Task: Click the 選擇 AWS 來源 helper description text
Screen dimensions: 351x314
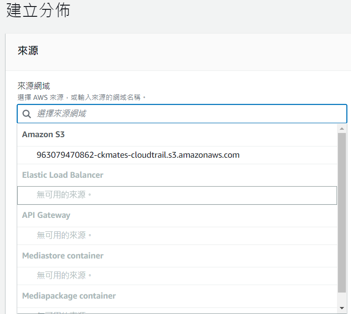Action: pyautogui.click(x=82, y=98)
